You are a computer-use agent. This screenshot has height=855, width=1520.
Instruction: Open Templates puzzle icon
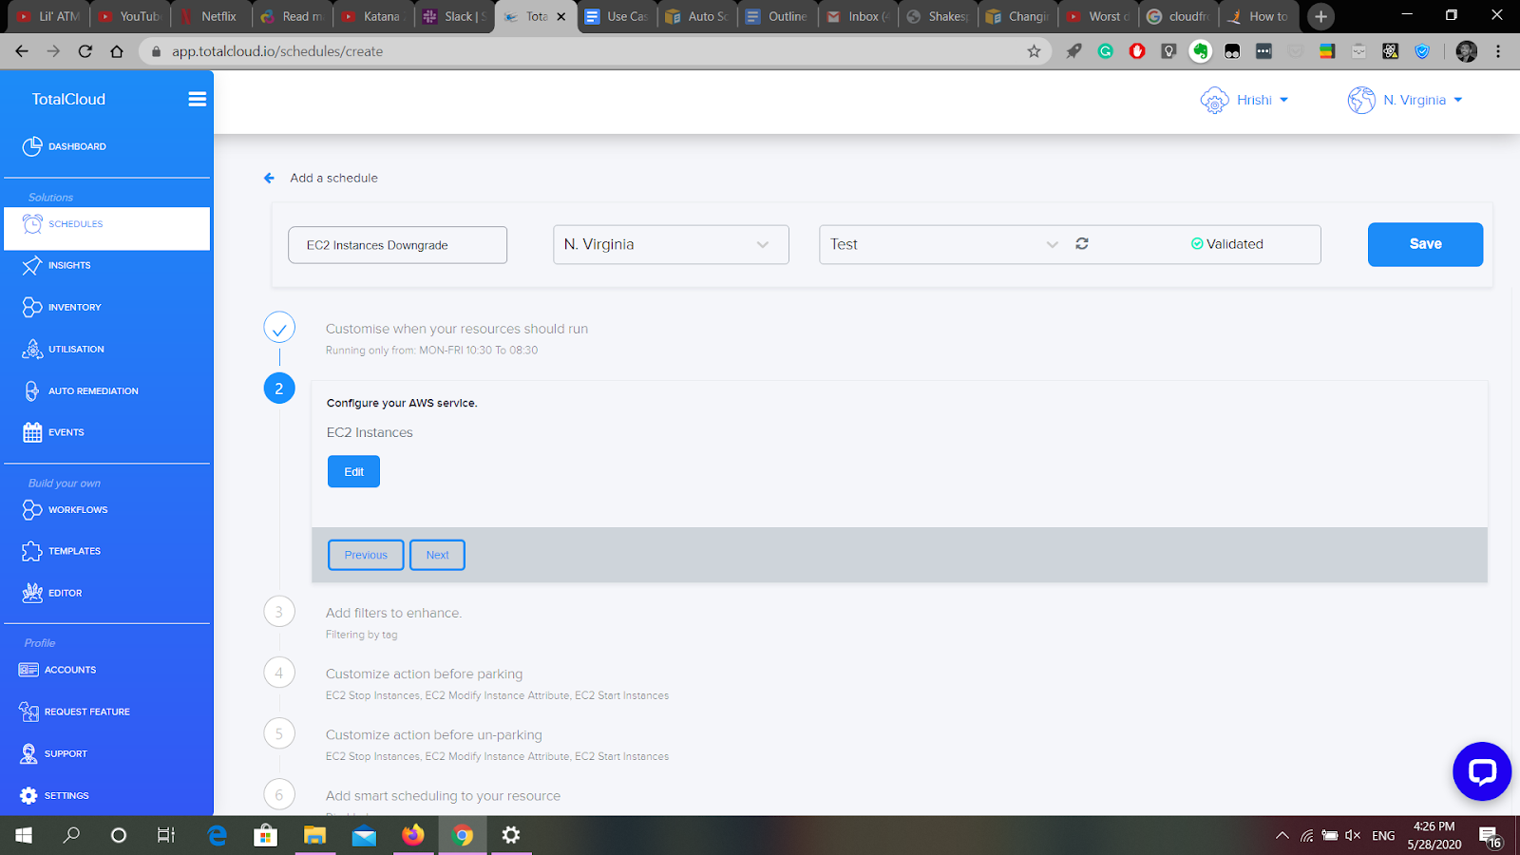pos(32,551)
